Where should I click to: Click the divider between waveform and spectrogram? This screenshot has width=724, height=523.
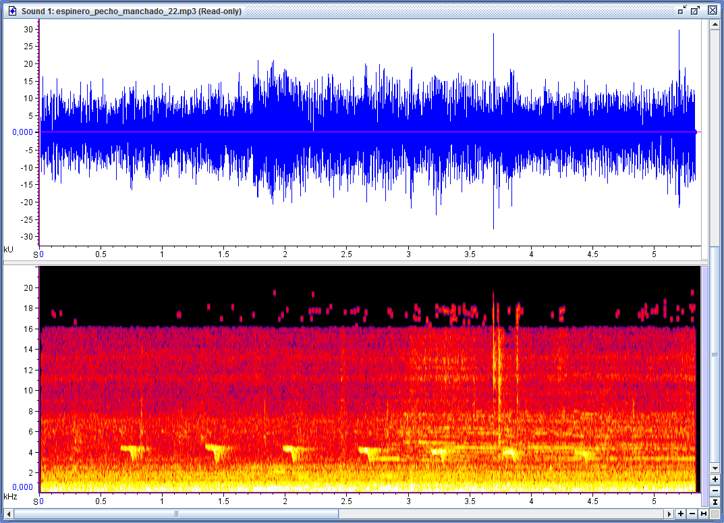click(368, 262)
